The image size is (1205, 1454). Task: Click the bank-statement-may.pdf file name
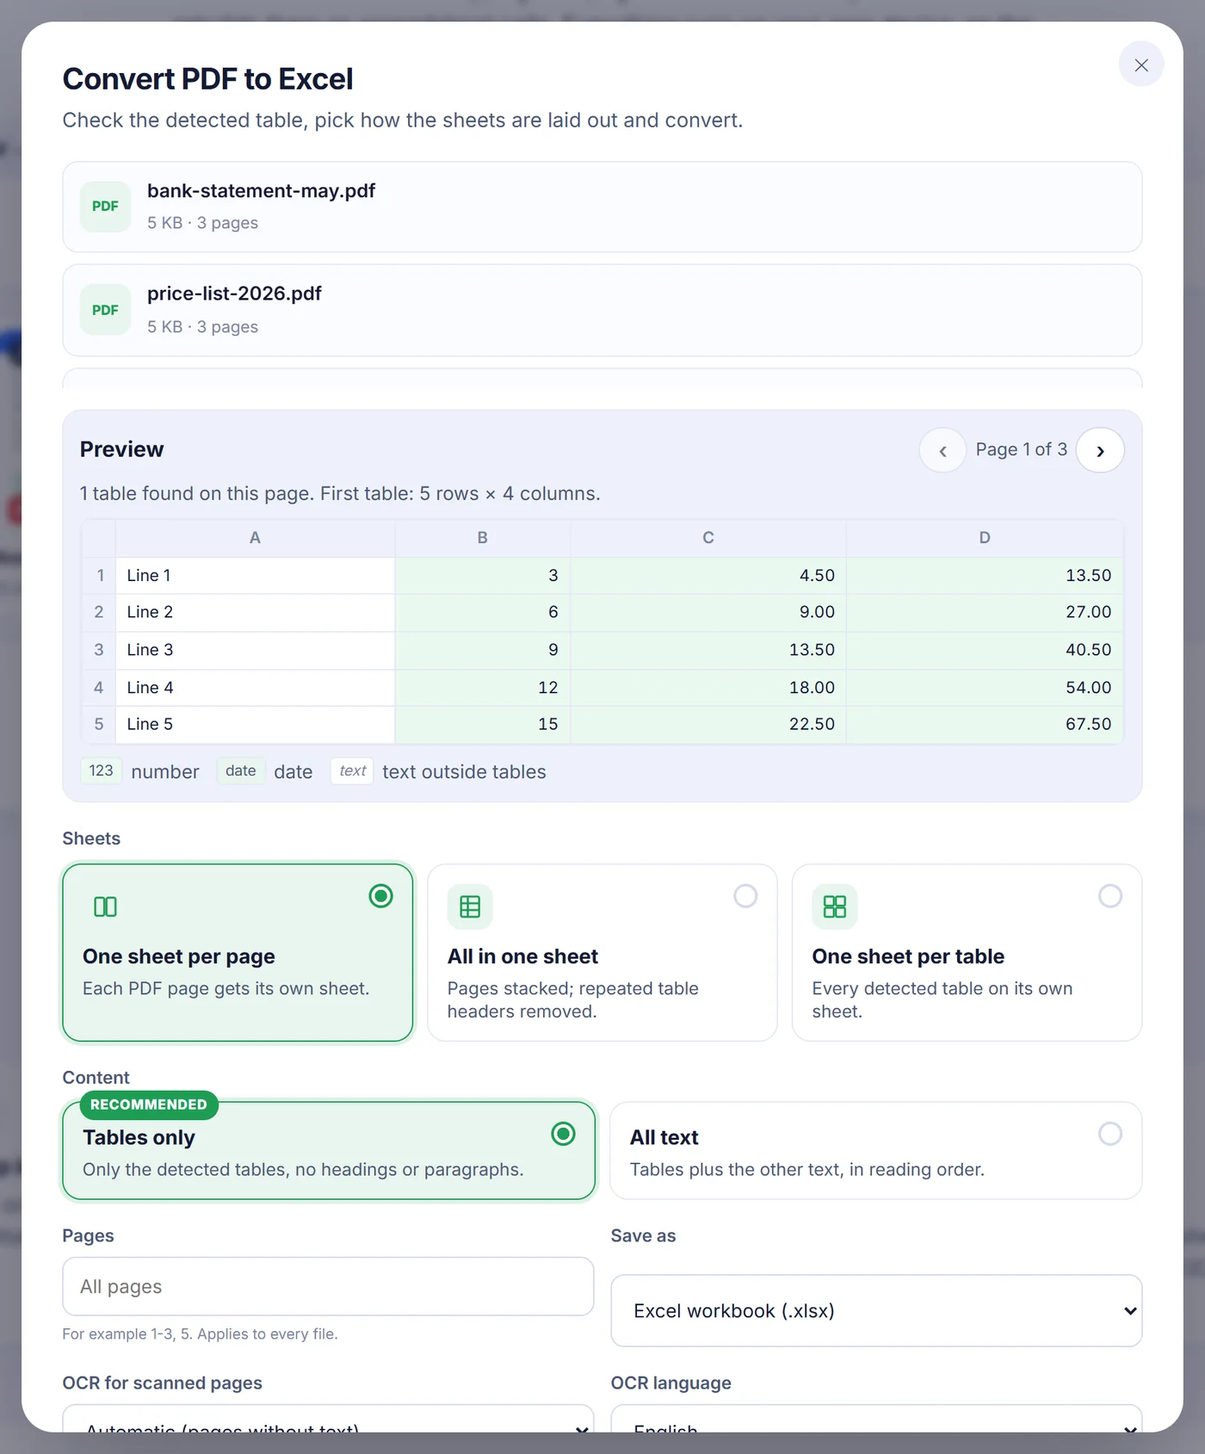click(x=261, y=191)
